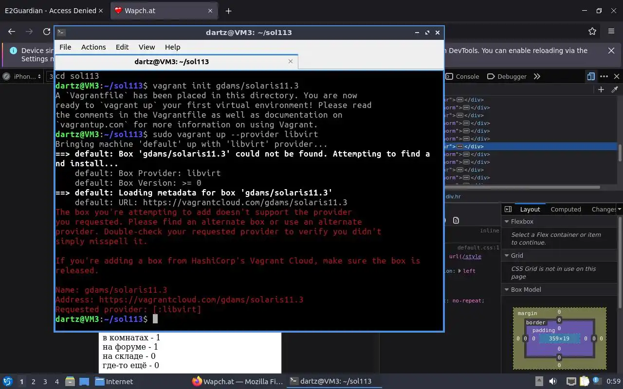
Task: Open volume control in system tray
Action: 553,382
